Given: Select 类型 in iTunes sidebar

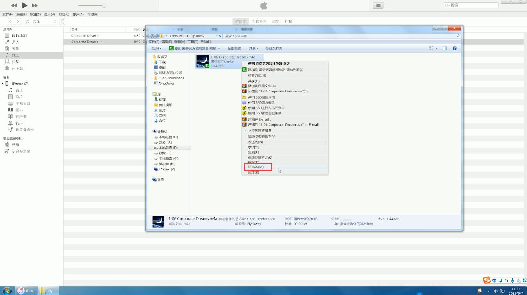Looking at the screenshot, I should pos(15,62).
